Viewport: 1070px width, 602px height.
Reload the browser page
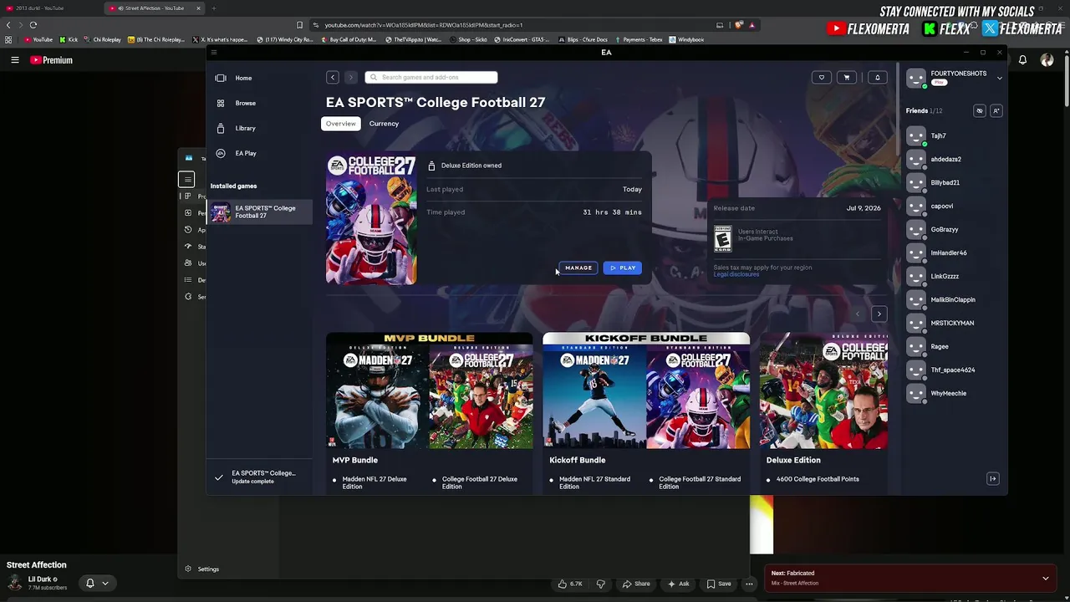[33, 25]
